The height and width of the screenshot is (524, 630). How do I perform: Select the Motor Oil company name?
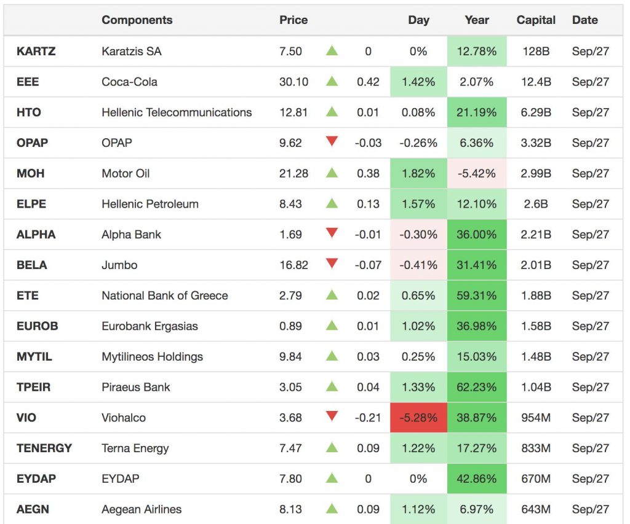[124, 173]
